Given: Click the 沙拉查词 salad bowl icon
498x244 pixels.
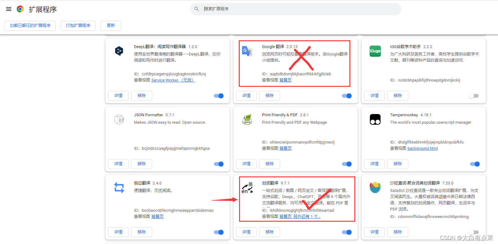Looking at the screenshot, I should tap(375, 187).
